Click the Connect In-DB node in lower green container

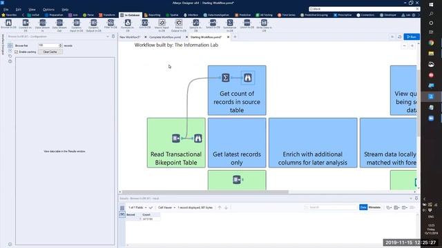tap(237, 179)
